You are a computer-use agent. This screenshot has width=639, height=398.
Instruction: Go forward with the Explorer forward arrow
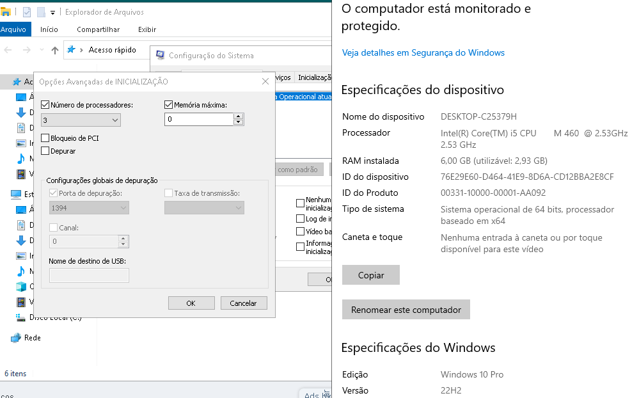tap(26, 50)
